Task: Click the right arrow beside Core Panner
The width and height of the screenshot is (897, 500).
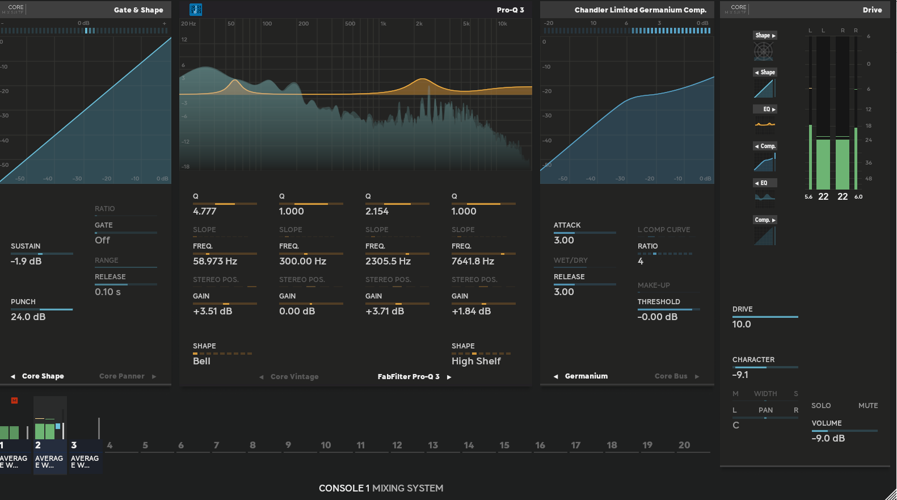Action: pyautogui.click(x=154, y=376)
